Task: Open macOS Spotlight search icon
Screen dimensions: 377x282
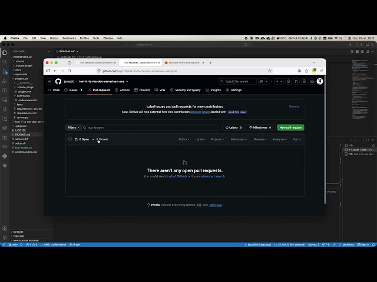Action: 340,38
